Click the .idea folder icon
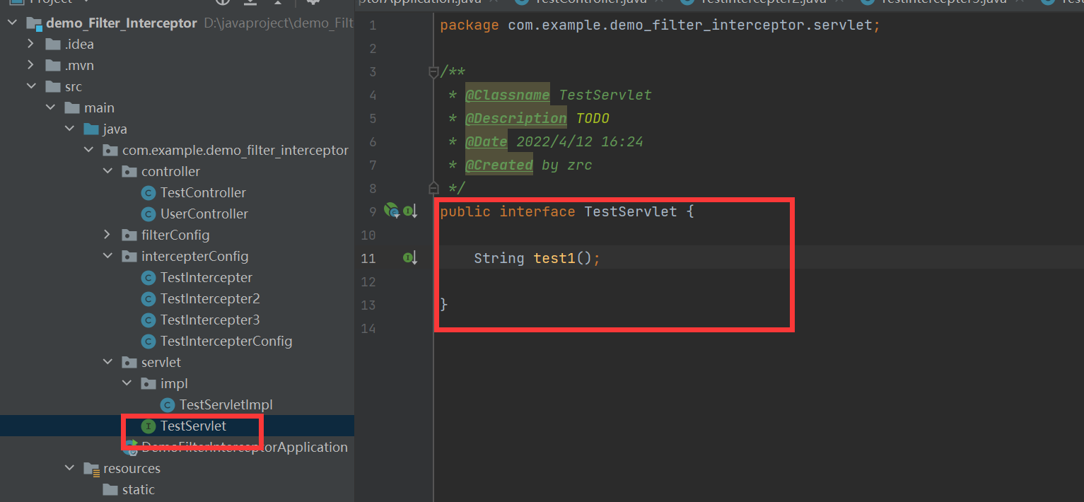 [52, 45]
